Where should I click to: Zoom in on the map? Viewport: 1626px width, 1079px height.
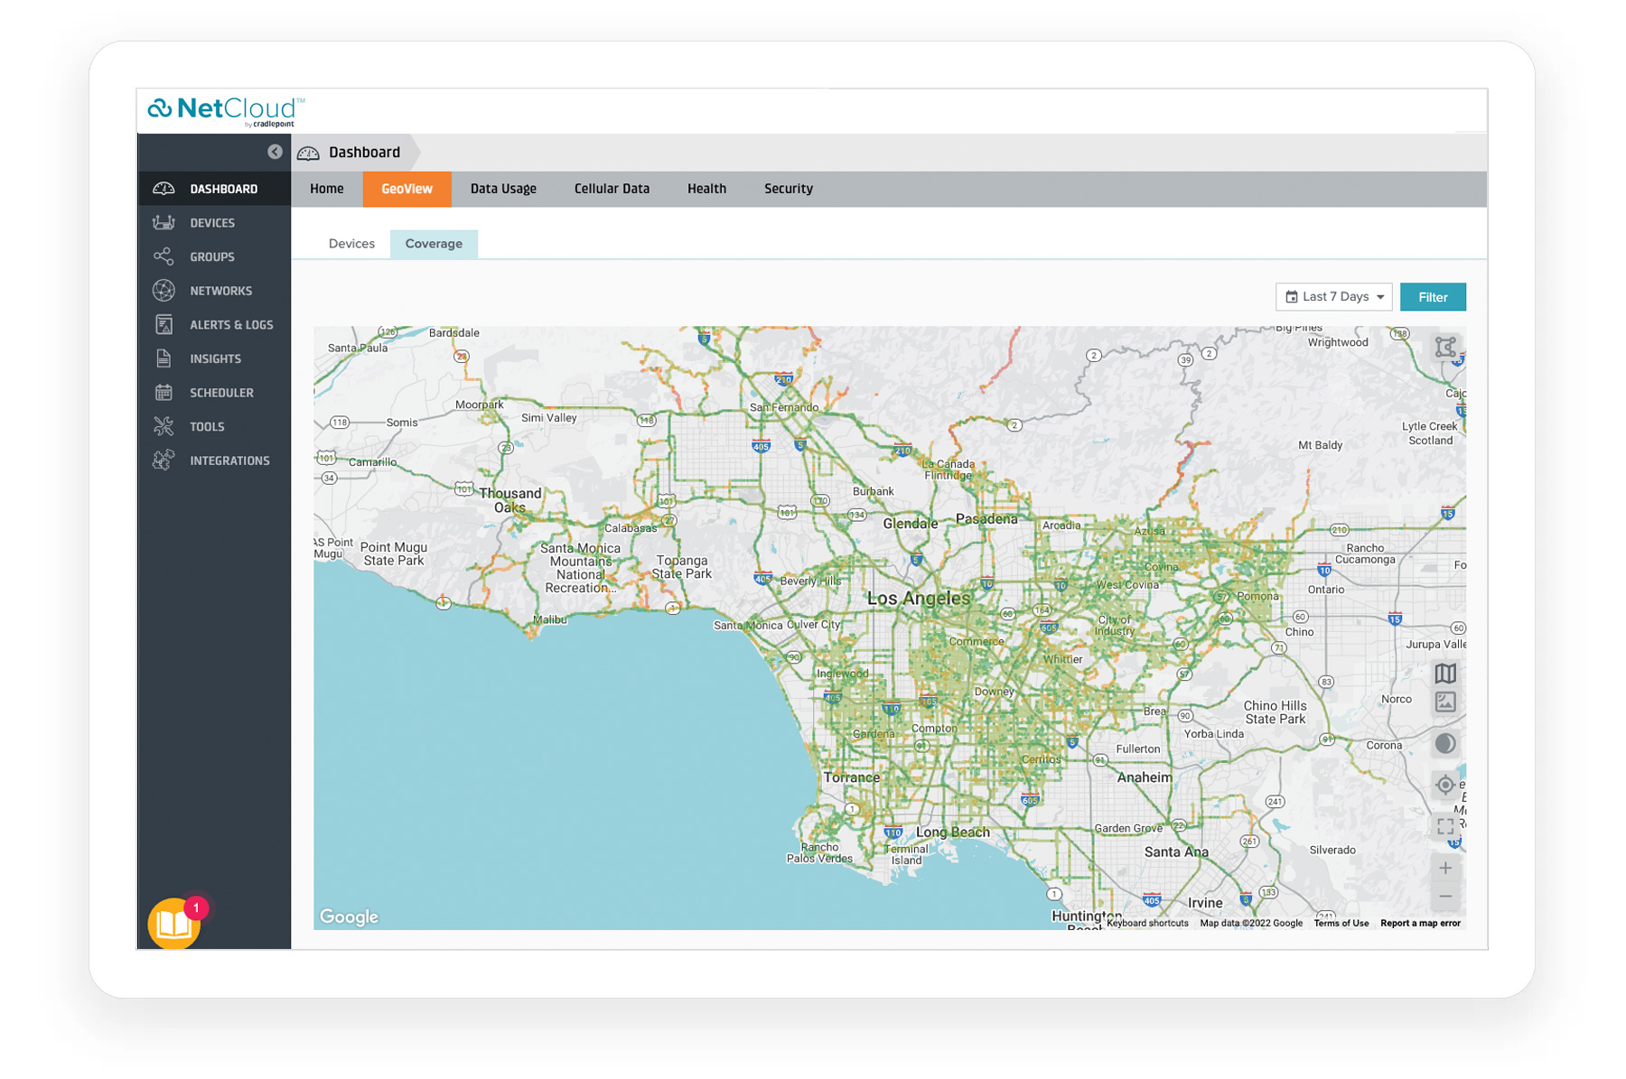[1445, 868]
